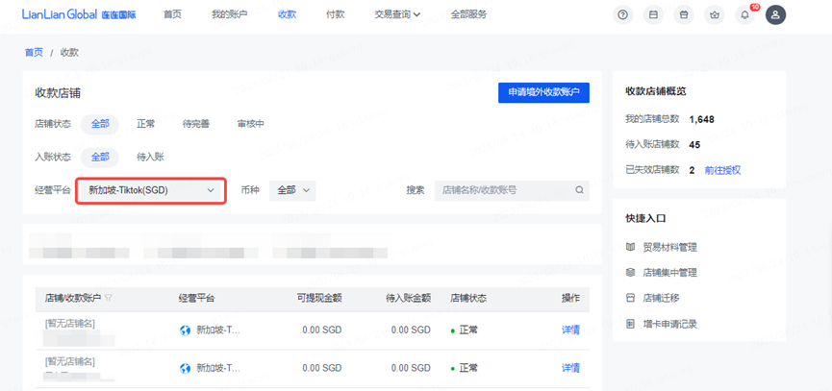Click globe icon in first store row
Image resolution: width=832 pixels, height=391 pixels.
[186, 330]
